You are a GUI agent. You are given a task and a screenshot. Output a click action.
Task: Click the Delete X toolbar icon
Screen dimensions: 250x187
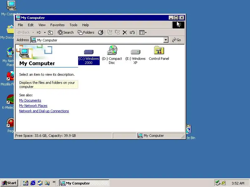pos(125,33)
